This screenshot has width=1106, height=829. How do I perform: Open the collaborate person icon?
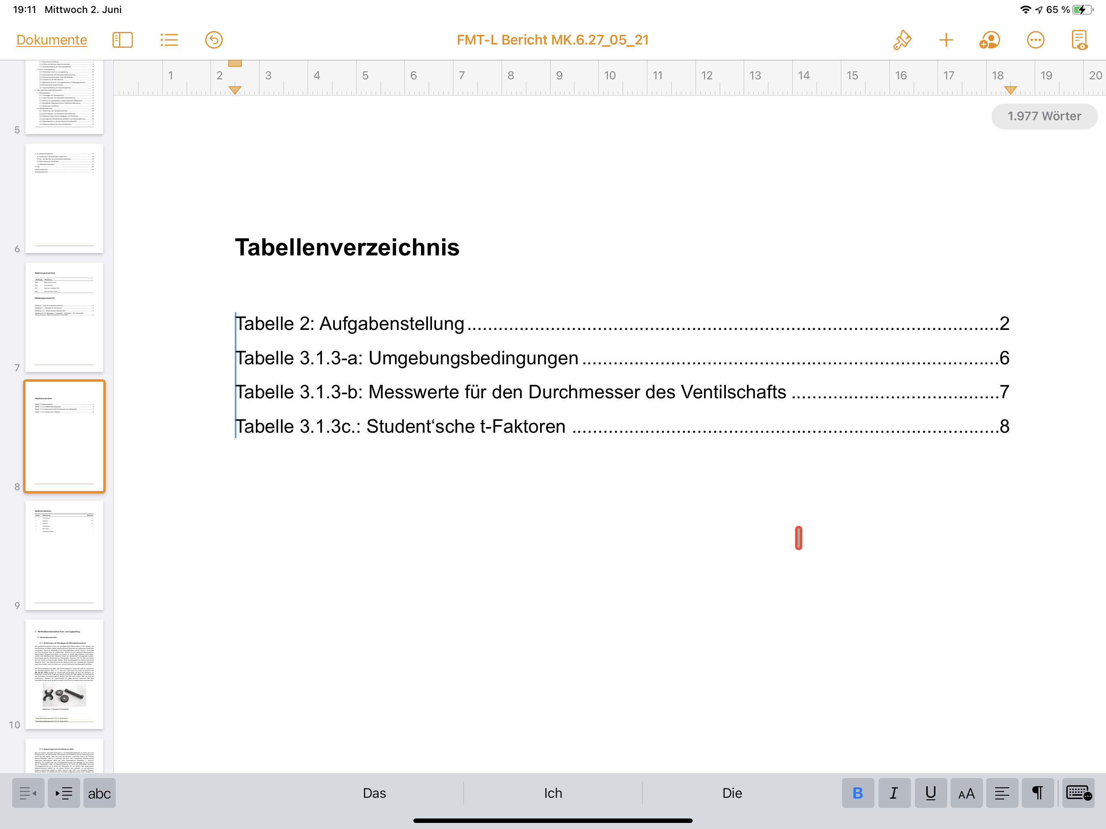(x=989, y=40)
